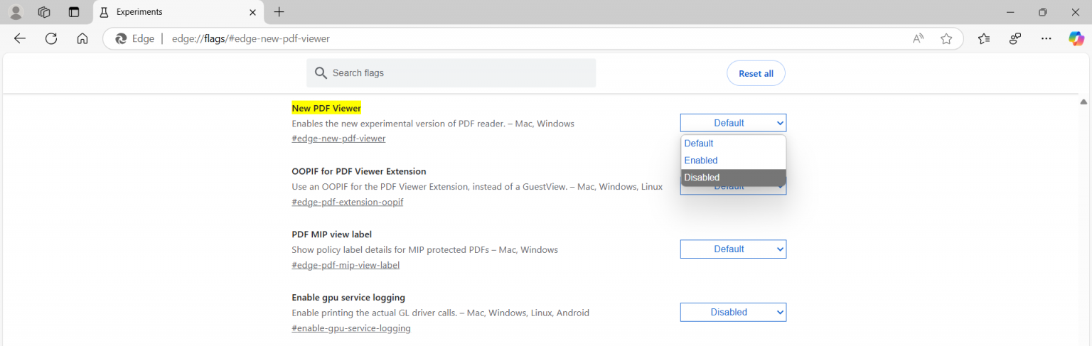The width and height of the screenshot is (1092, 346).
Task: Click the New PDF Viewer heading
Action: point(326,108)
